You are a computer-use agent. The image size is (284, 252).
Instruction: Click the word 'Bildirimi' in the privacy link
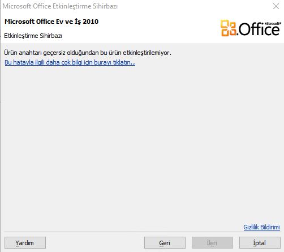pos(270,227)
